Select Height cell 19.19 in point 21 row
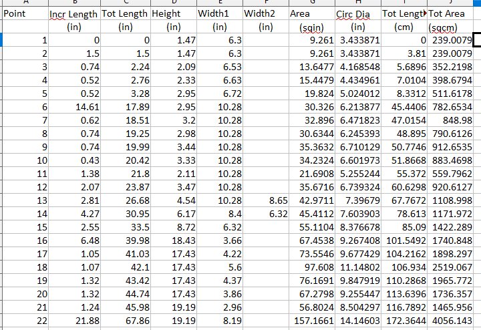 174,307
